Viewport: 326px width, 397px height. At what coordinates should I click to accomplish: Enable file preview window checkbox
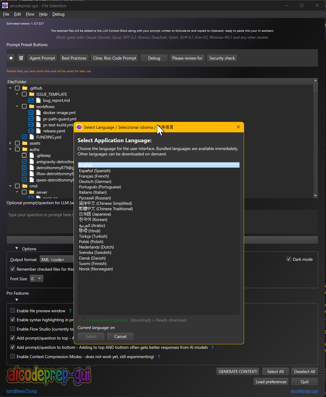coord(13,310)
